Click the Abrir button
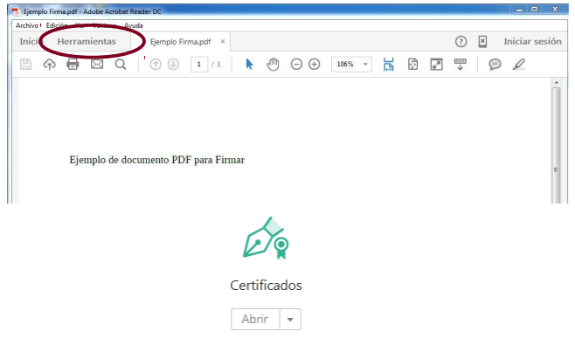This screenshot has width=575, height=345. [x=255, y=320]
